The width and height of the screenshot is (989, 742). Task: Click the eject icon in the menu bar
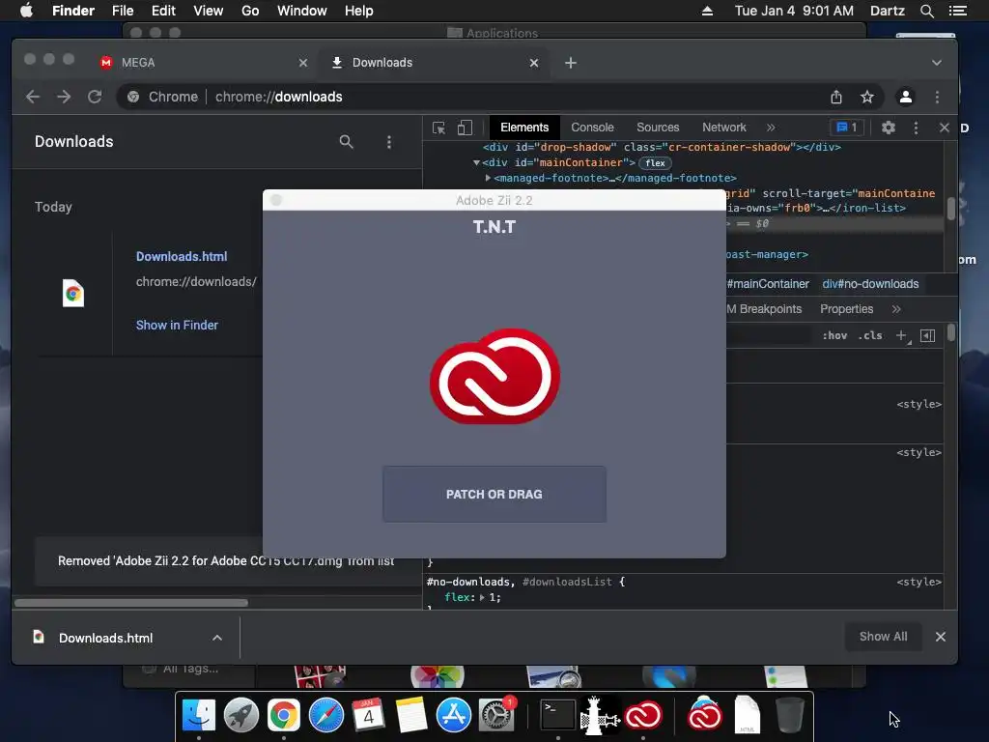tap(708, 11)
